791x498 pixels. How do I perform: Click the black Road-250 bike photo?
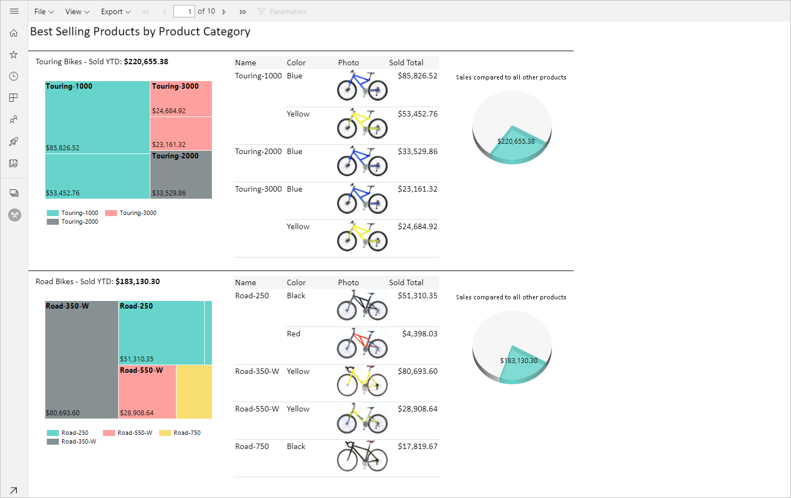[x=362, y=306]
